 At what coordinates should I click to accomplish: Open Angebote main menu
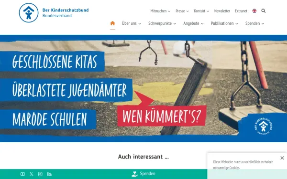(191, 23)
